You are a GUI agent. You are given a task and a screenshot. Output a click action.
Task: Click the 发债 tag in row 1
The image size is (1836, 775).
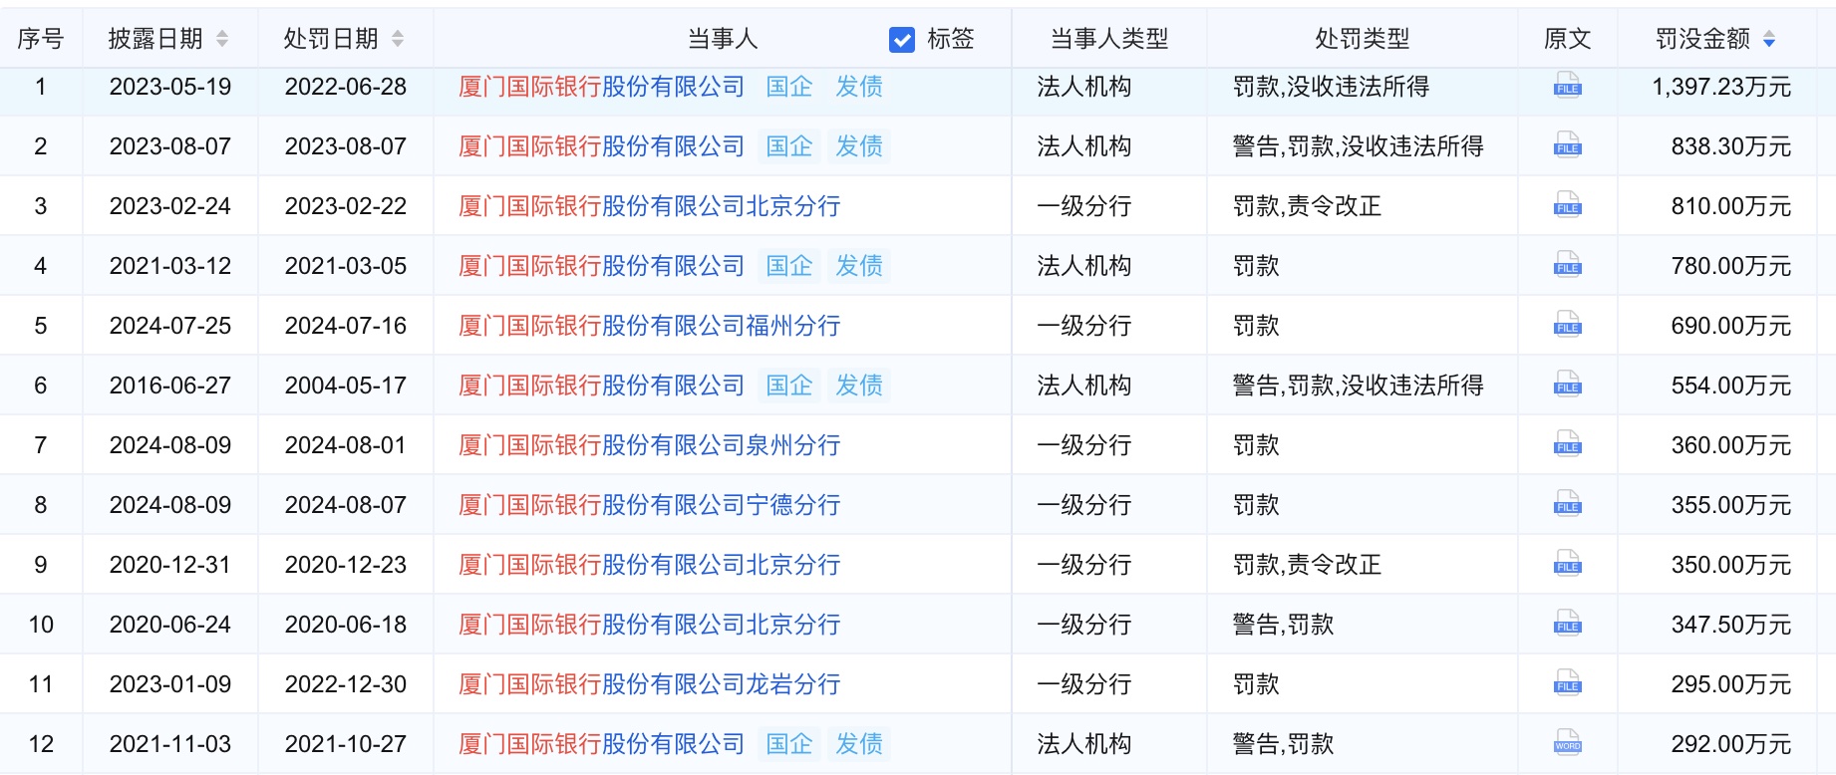[859, 87]
